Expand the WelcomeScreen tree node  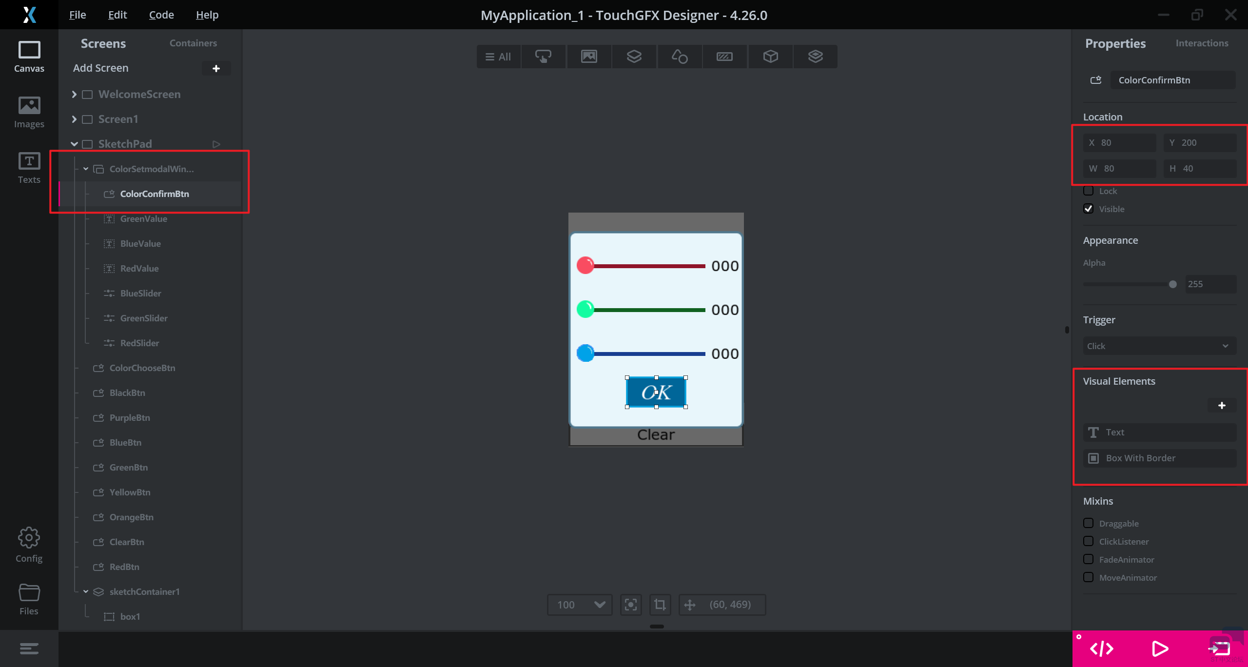(x=74, y=94)
